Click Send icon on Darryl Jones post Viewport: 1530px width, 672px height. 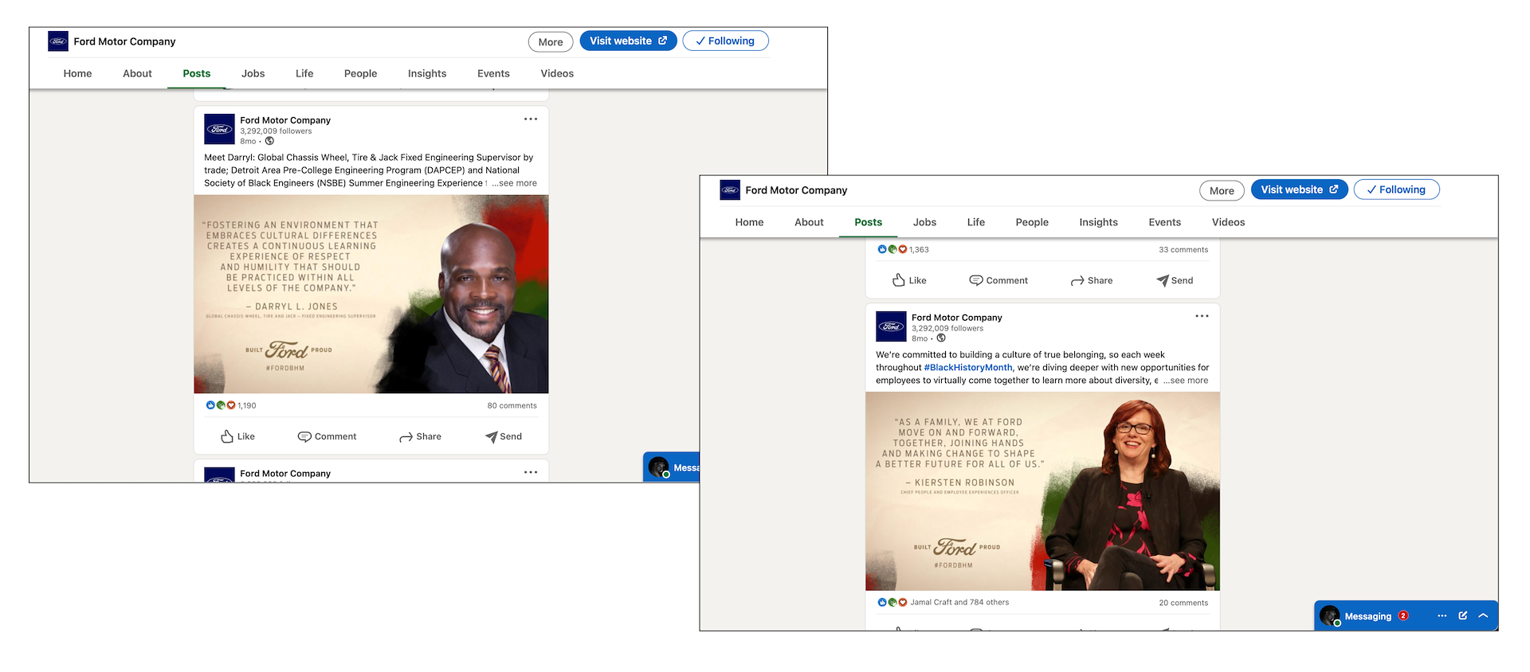coord(491,436)
